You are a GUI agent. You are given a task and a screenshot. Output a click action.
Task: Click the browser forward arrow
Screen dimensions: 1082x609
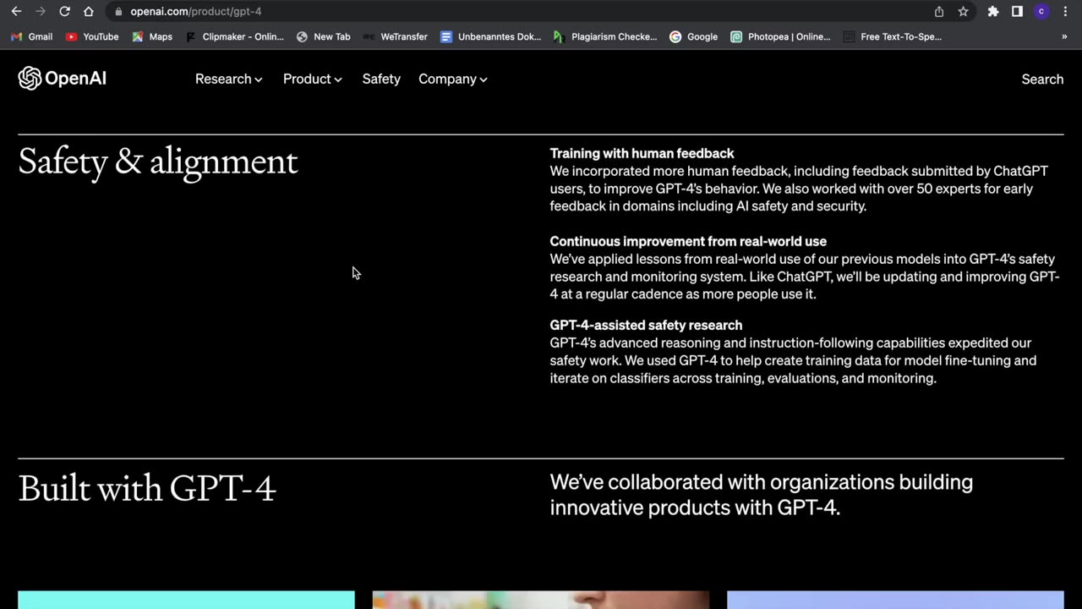pos(40,12)
